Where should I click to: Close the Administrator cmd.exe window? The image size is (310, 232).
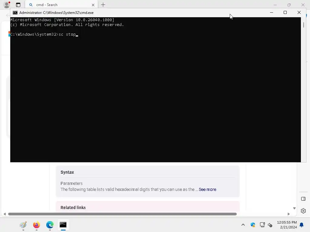tap(299, 12)
